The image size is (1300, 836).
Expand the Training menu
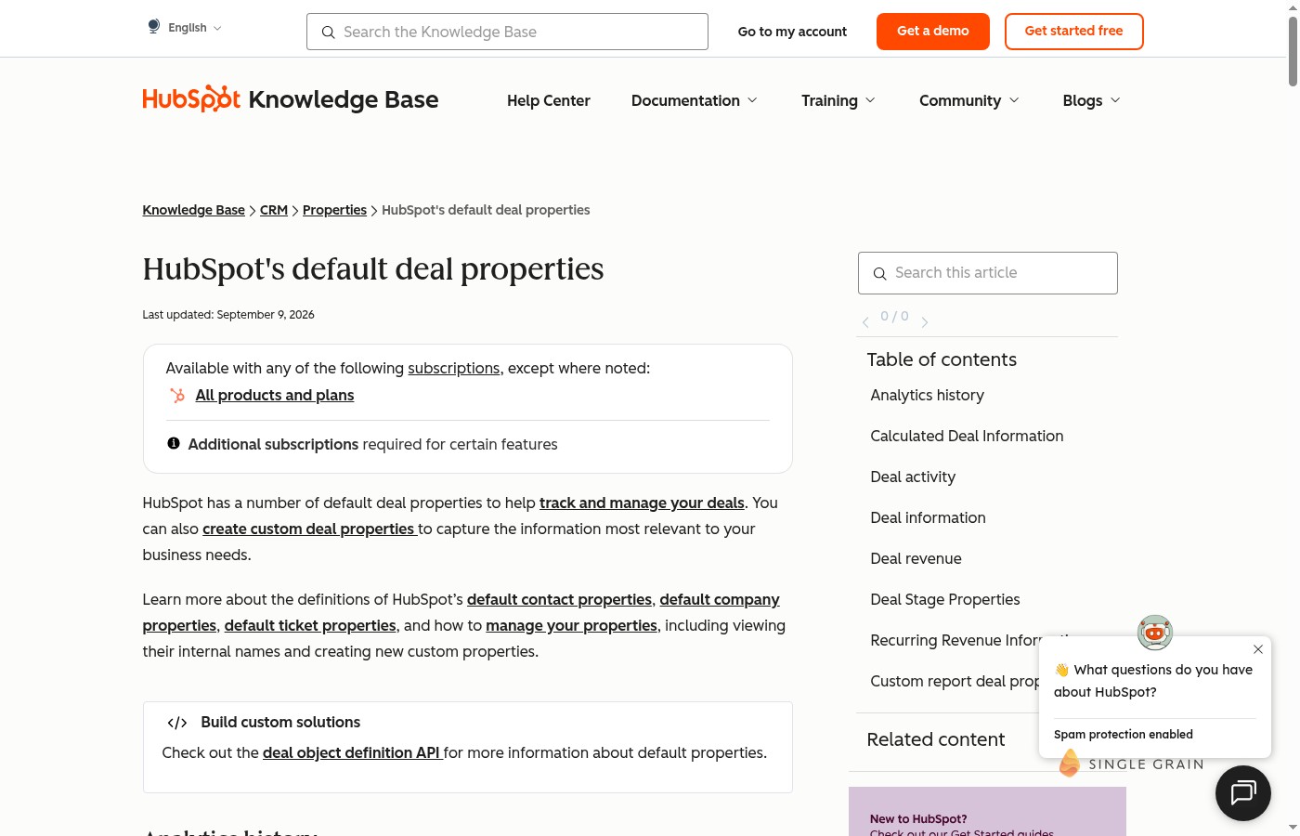838,100
